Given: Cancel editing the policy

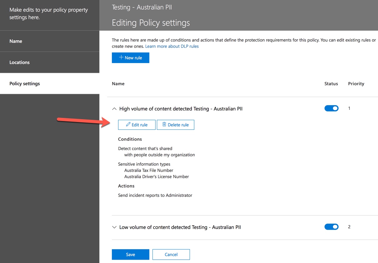Looking at the screenshot, I should point(171,254).
